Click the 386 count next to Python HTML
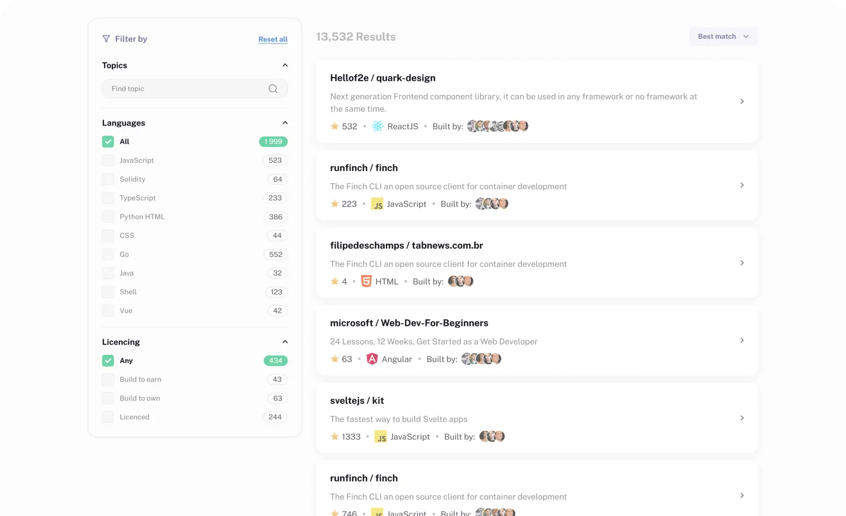Screen dimensions: 846x516 276,217
